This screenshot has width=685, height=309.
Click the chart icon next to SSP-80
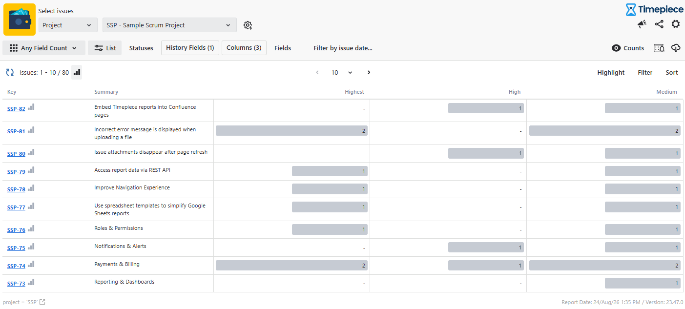[31, 152]
